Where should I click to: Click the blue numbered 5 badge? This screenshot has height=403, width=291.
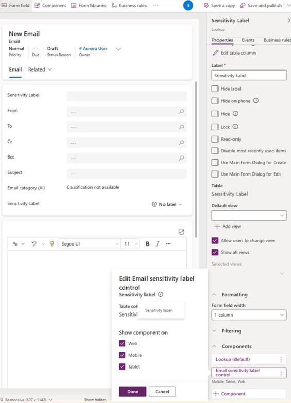[x=188, y=5]
